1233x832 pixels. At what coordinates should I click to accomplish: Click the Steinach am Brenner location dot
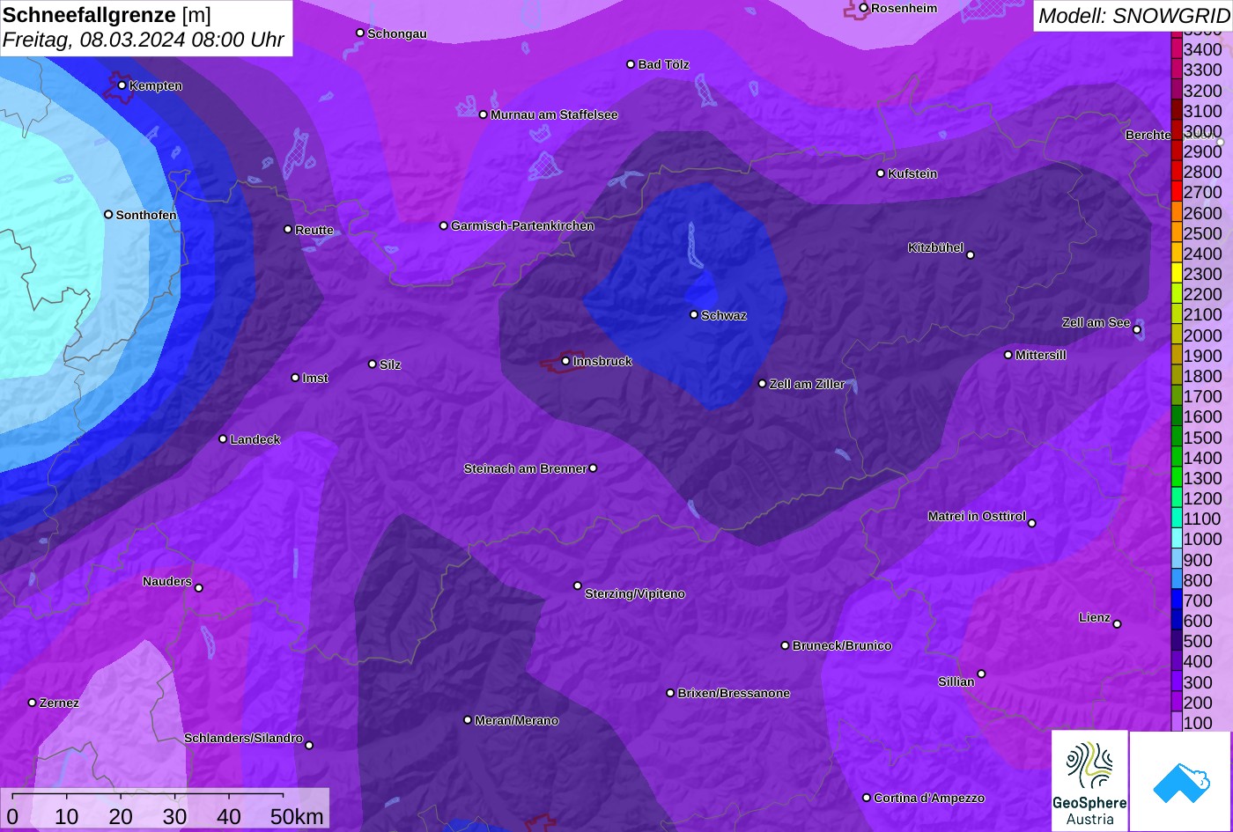pos(593,468)
